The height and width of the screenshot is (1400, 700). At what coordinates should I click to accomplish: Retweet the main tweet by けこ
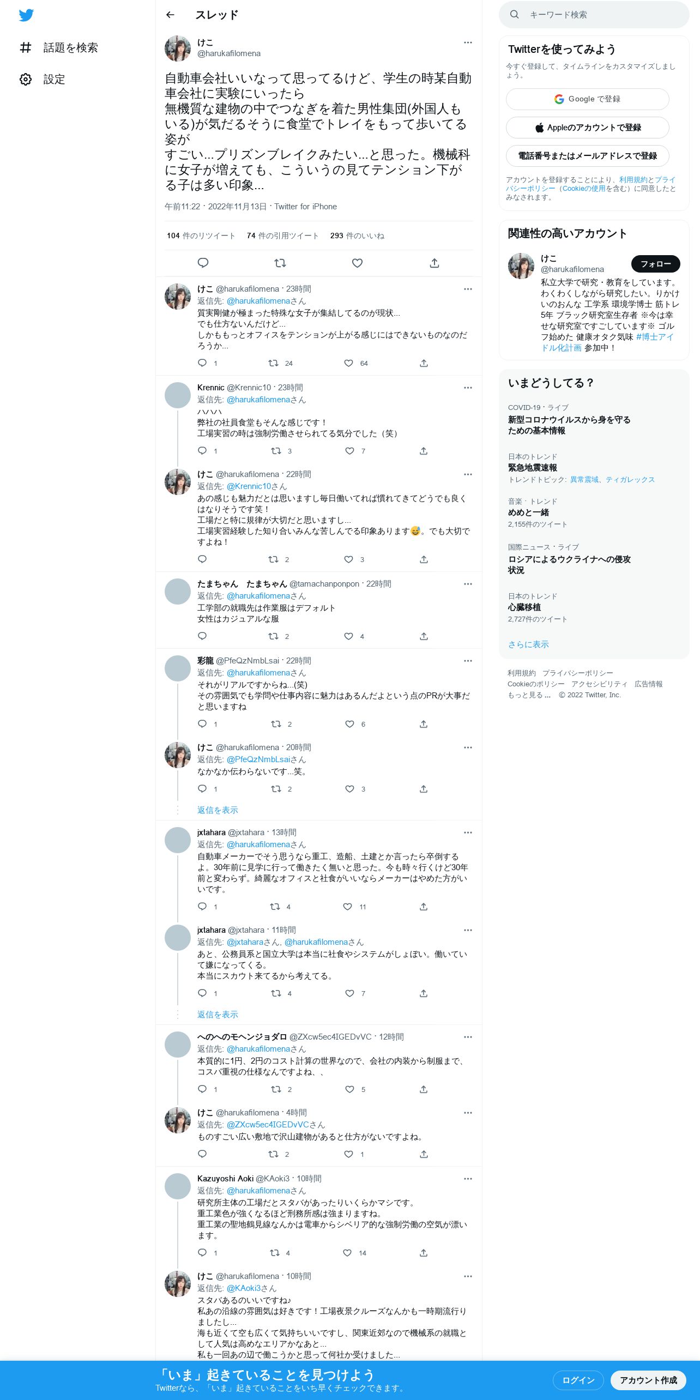coord(280,263)
